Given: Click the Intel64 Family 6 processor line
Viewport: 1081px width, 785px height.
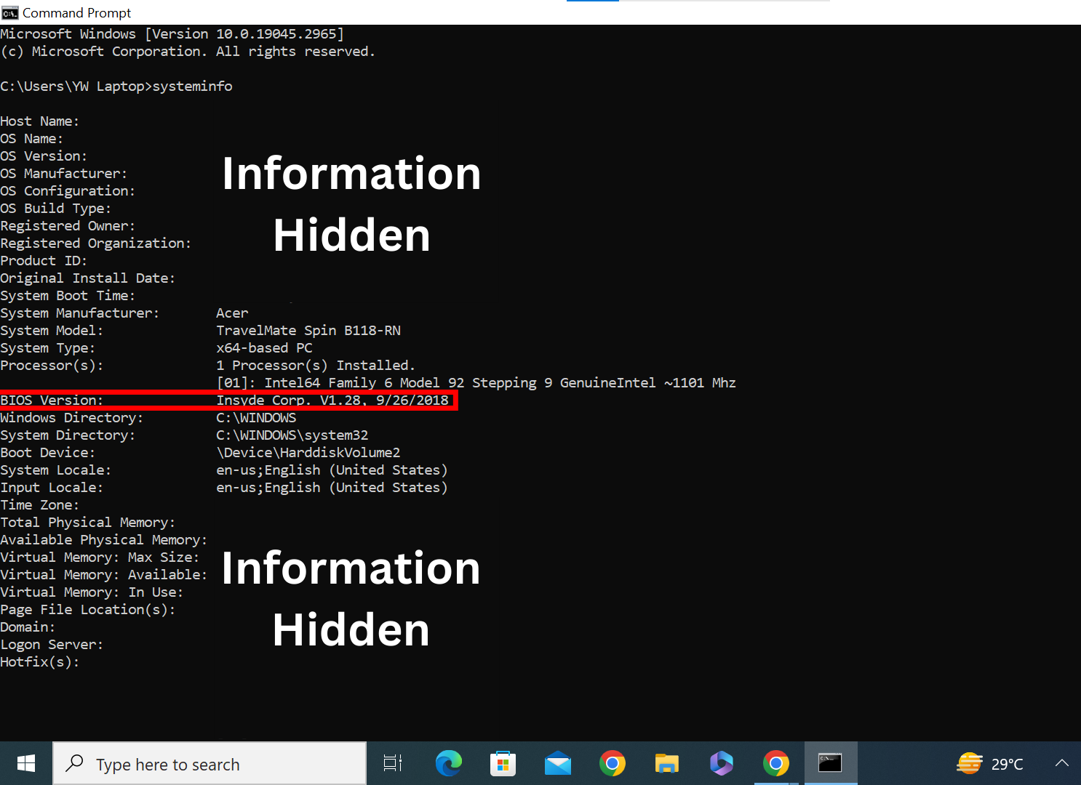Looking at the screenshot, I should click(476, 383).
